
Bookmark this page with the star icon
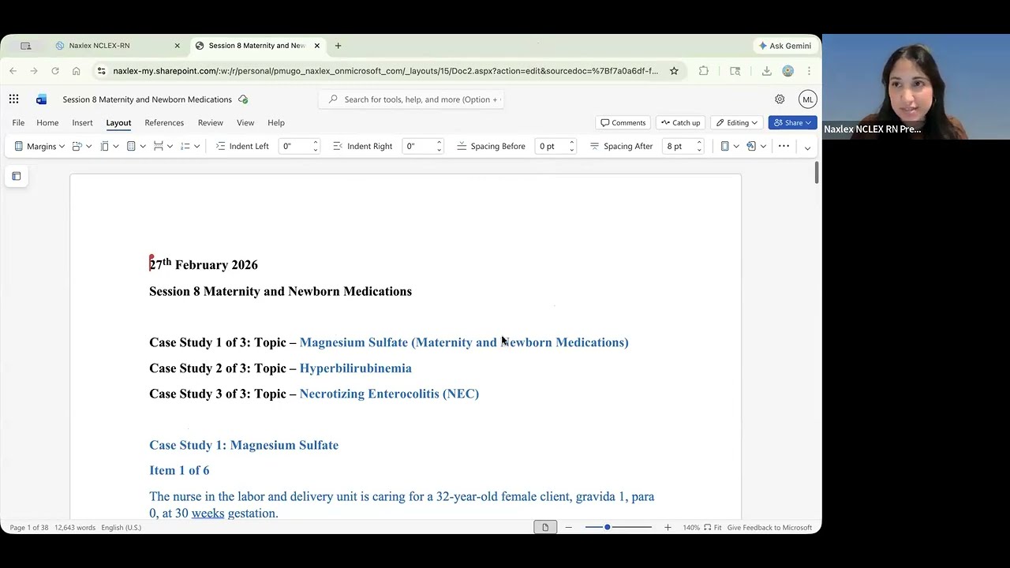coord(674,71)
